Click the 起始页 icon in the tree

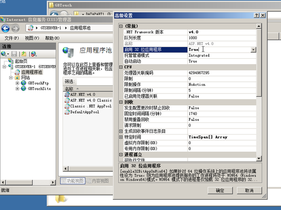pos(11,61)
